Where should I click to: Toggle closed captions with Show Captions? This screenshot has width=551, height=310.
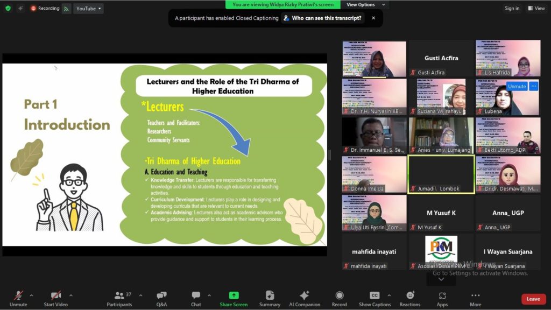click(375, 295)
